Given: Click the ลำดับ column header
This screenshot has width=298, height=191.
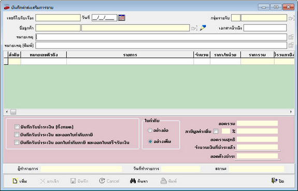Looking at the screenshot, I should [15, 55].
